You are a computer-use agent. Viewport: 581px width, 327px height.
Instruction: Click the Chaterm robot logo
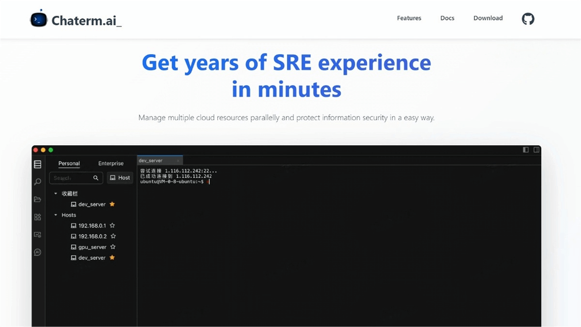[39, 19]
